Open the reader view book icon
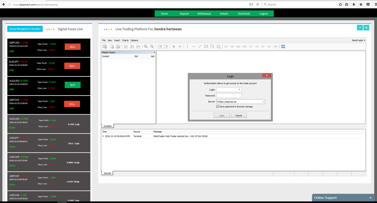This screenshot has width=377, height=203. click(251, 4)
